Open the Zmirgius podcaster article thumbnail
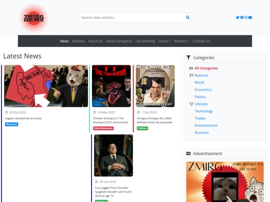 [x=155, y=86]
